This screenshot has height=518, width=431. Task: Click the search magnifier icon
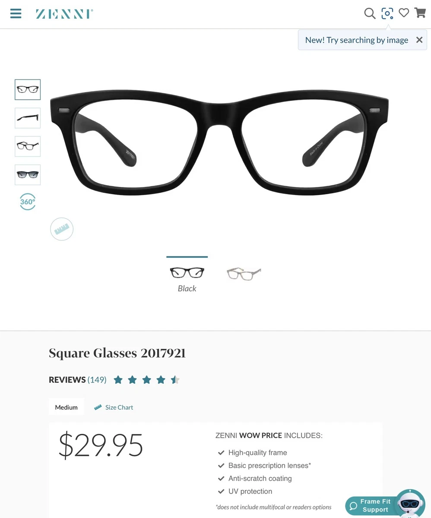click(370, 13)
